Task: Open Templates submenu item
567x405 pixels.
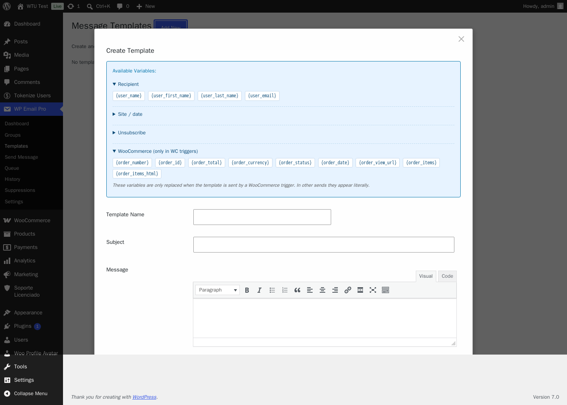Action: 31,146
